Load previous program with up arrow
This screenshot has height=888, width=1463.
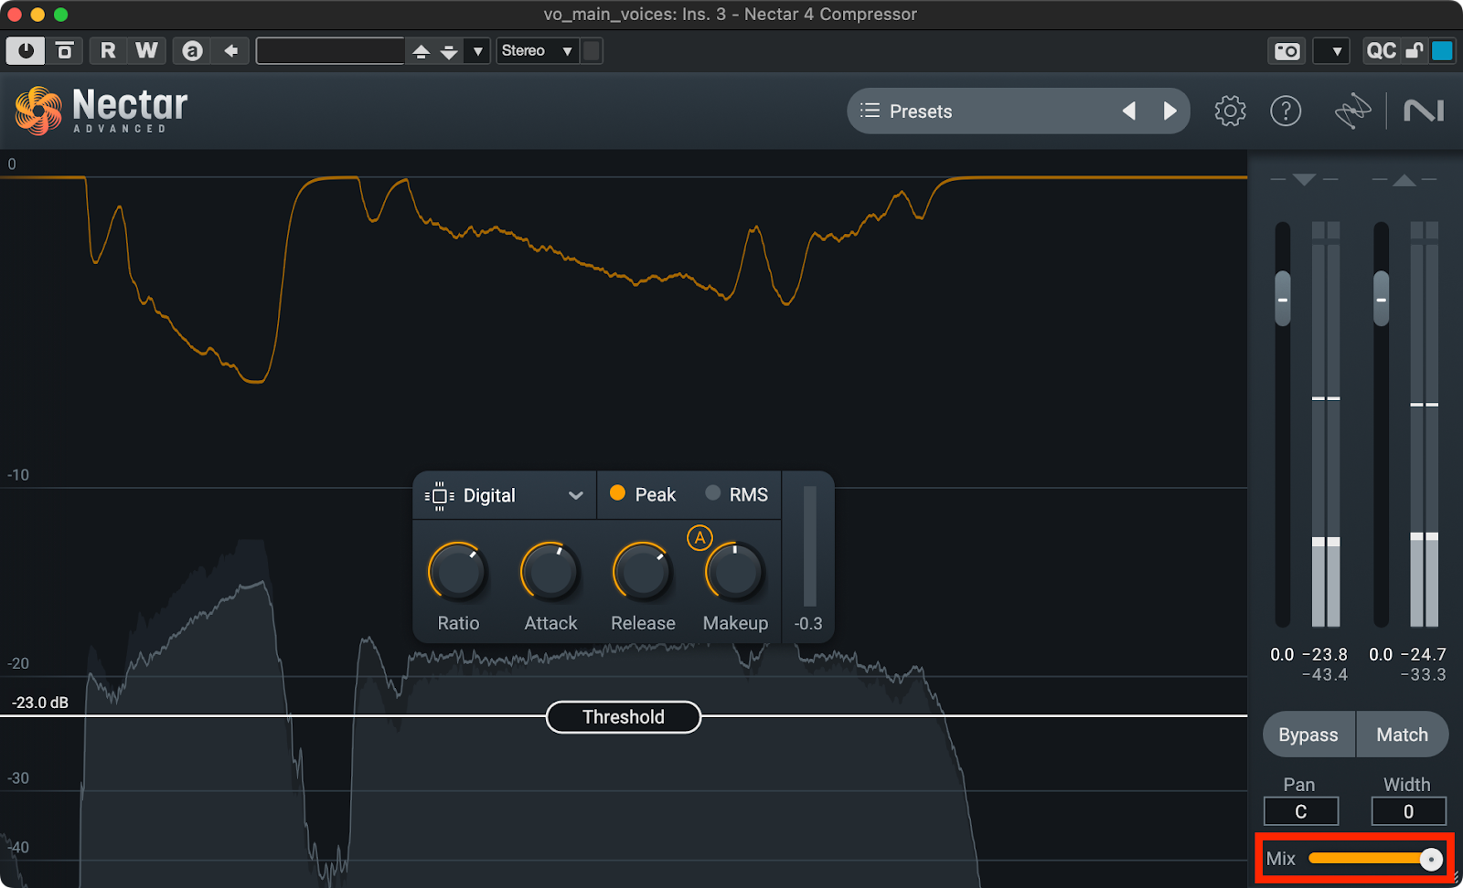(421, 51)
